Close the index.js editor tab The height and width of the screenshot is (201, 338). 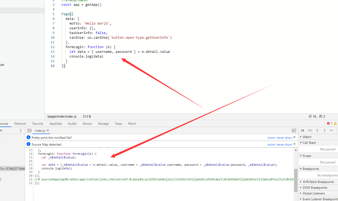pyautogui.click(x=48, y=130)
